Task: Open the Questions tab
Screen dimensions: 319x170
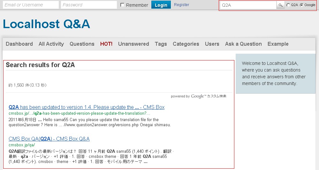Action: (82, 44)
